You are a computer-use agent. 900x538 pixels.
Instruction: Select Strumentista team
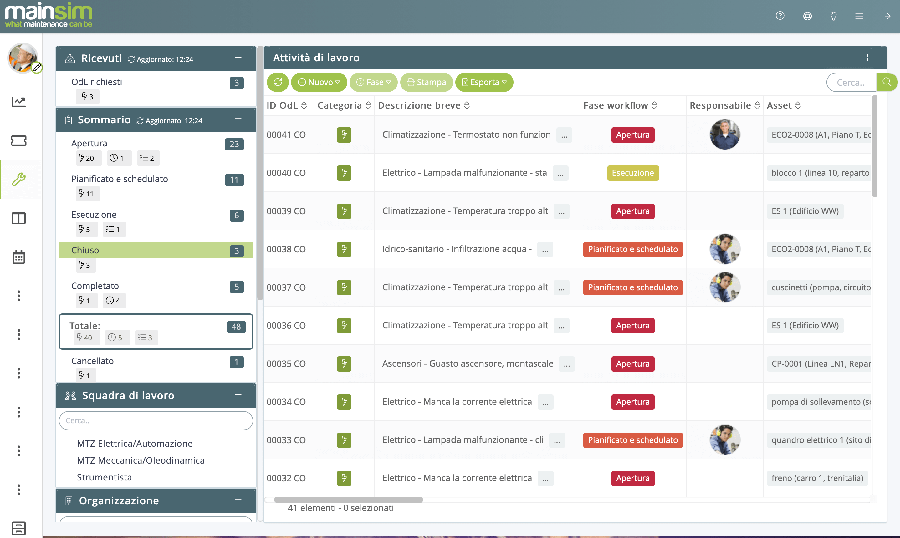104,477
